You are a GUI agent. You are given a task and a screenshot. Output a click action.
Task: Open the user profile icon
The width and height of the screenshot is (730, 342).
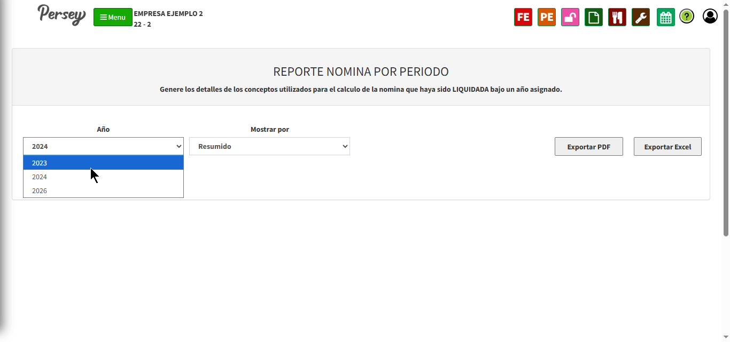click(x=710, y=17)
